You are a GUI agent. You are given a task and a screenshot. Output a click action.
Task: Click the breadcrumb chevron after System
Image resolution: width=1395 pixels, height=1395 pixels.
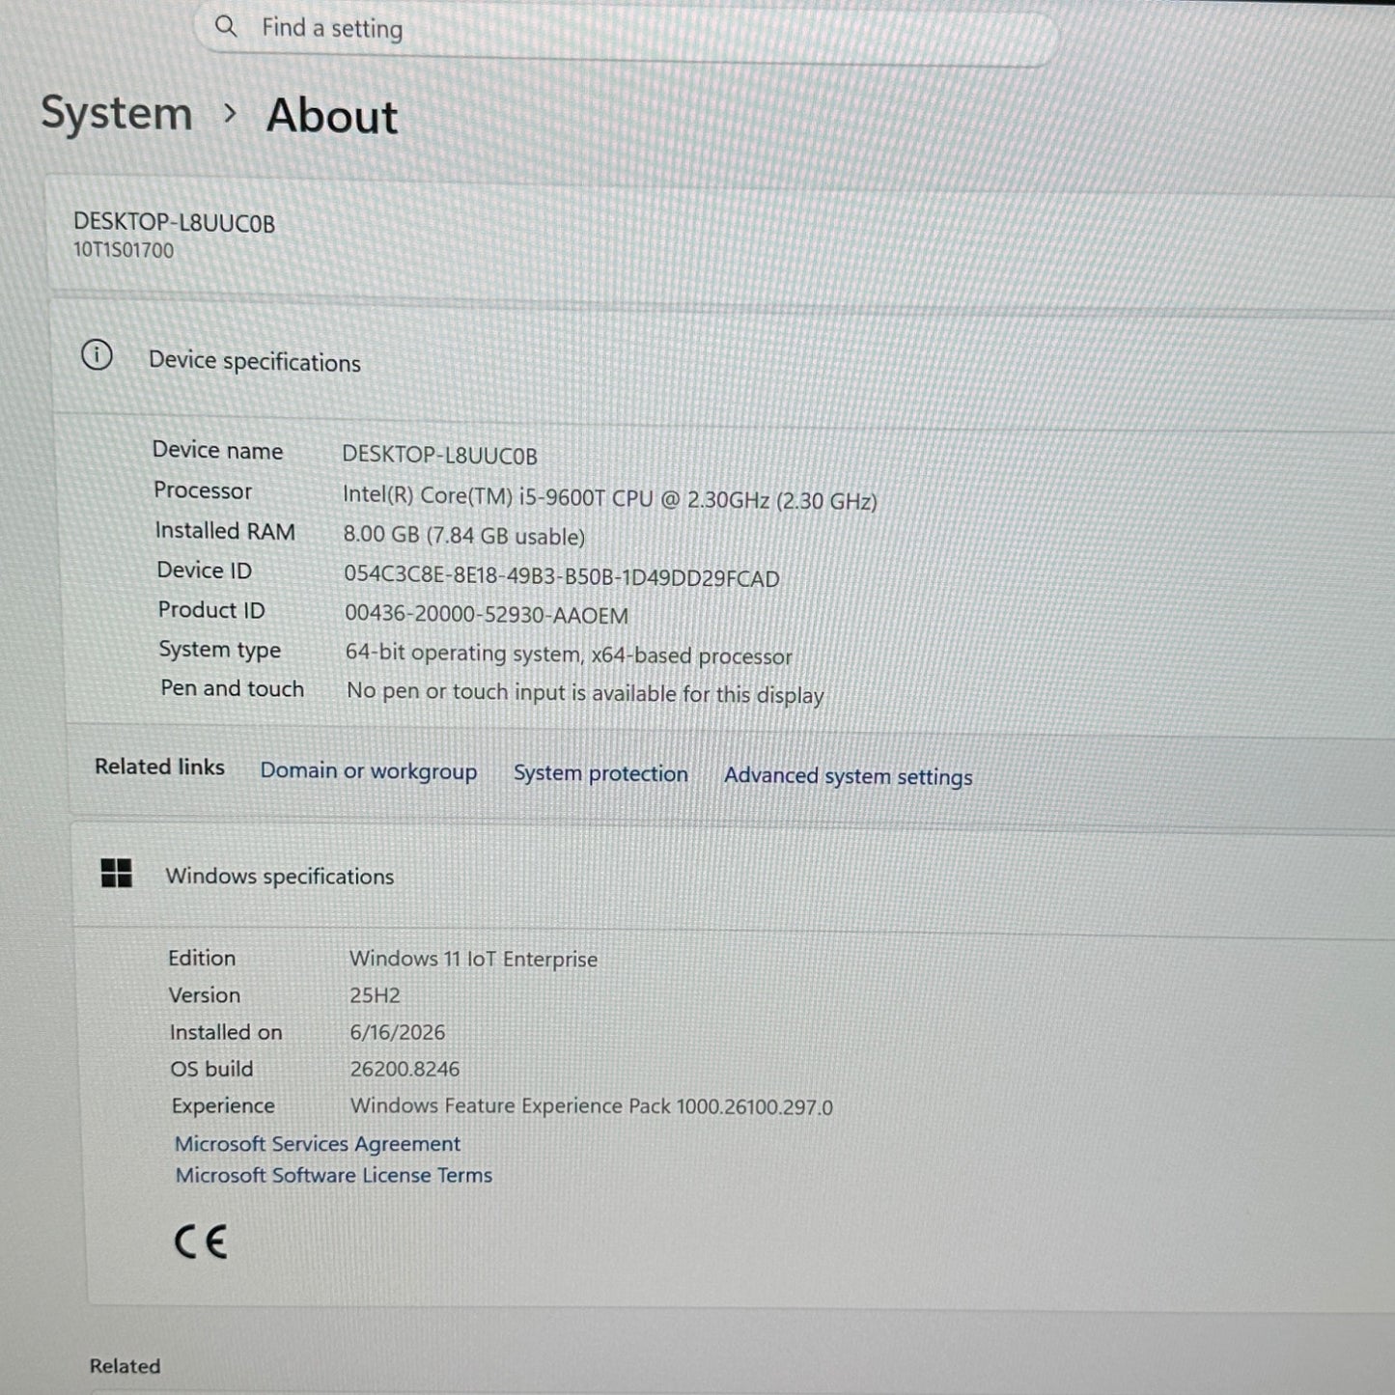point(230,114)
